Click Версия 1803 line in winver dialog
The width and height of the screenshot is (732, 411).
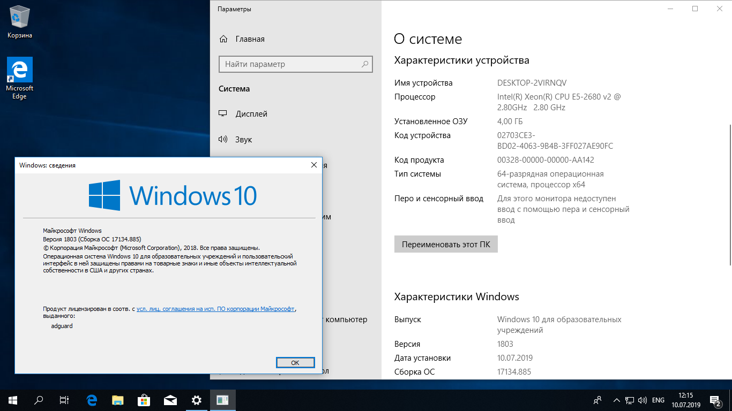tap(92, 239)
